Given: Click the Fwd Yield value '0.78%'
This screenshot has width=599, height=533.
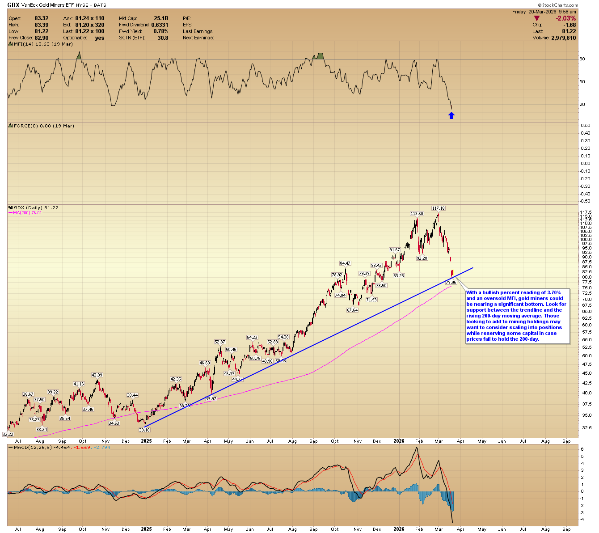Looking at the screenshot, I should coord(161,31).
